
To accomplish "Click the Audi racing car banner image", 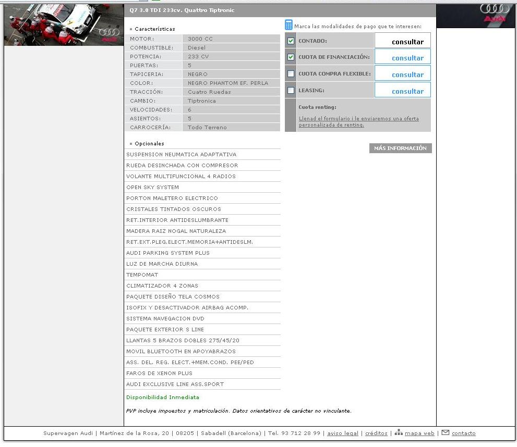I will pos(64,25).
